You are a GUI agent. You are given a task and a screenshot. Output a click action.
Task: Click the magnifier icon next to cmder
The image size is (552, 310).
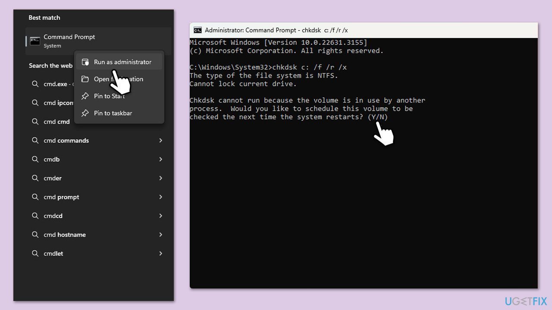click(x=35, y=178)
